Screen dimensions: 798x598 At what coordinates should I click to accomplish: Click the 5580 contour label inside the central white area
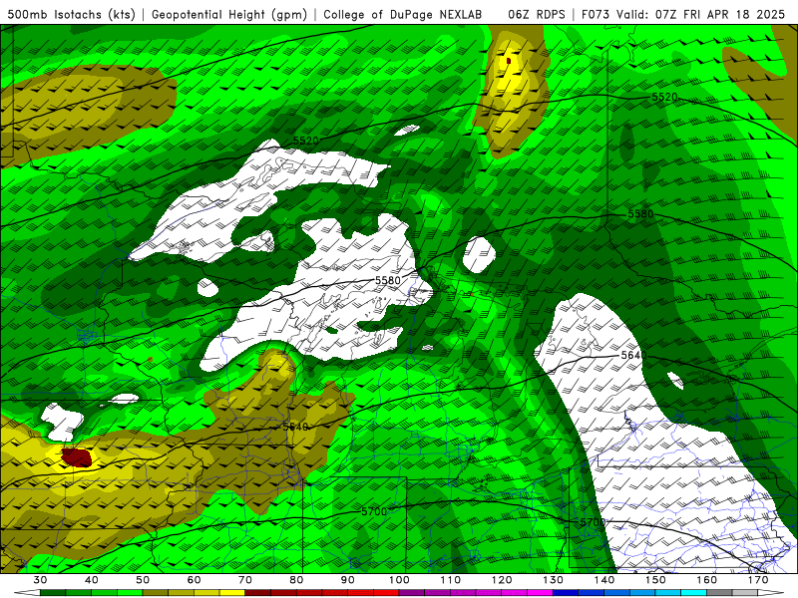point(388,280)
